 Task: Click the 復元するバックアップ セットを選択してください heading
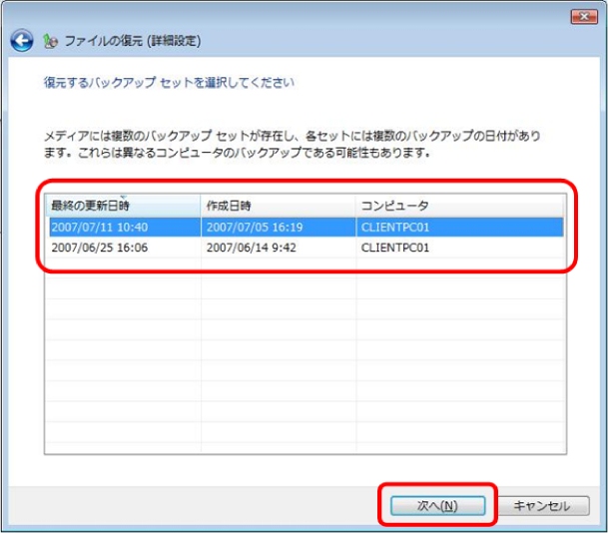(x=169, y=81)
